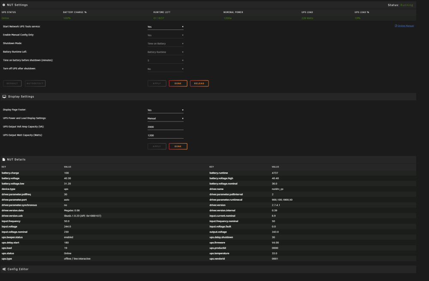
Task: Open the Turn off UPS after shutdown dropdown
Action: [165, 69]
